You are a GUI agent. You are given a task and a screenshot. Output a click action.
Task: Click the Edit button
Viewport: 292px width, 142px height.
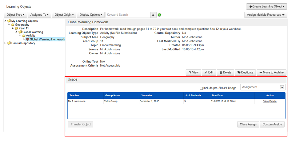[209, 72]
